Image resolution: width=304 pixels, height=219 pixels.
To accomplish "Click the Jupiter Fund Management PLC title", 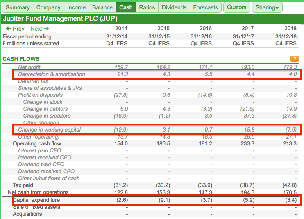I will 60,19.
